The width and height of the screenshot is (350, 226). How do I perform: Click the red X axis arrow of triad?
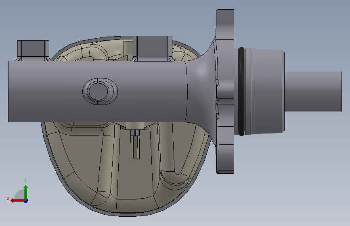(x=17, y=201)
